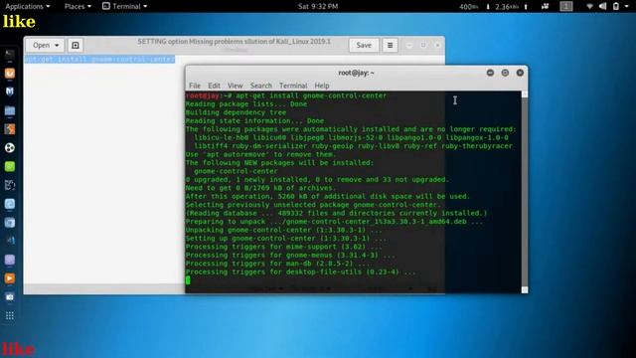
Task: Open the Edit menu in terminal
Action: tap(215, 86)
